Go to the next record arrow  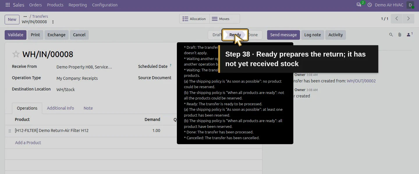(409, 19)
